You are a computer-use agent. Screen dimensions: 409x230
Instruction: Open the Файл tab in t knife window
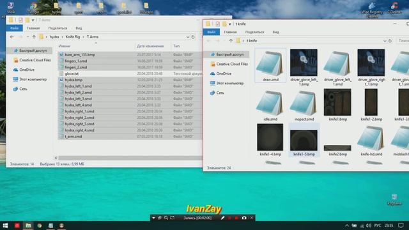(x=212, y=32)
